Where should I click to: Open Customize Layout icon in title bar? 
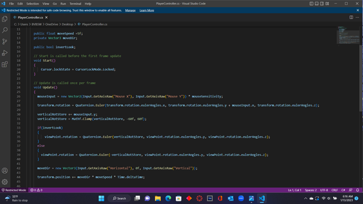pyautogui.click(x=327, y=3)
